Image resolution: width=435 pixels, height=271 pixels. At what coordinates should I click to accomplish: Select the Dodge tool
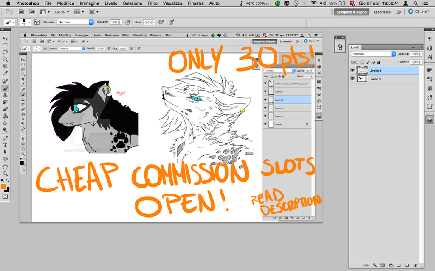pyautogui.click(x=5, y=130)
